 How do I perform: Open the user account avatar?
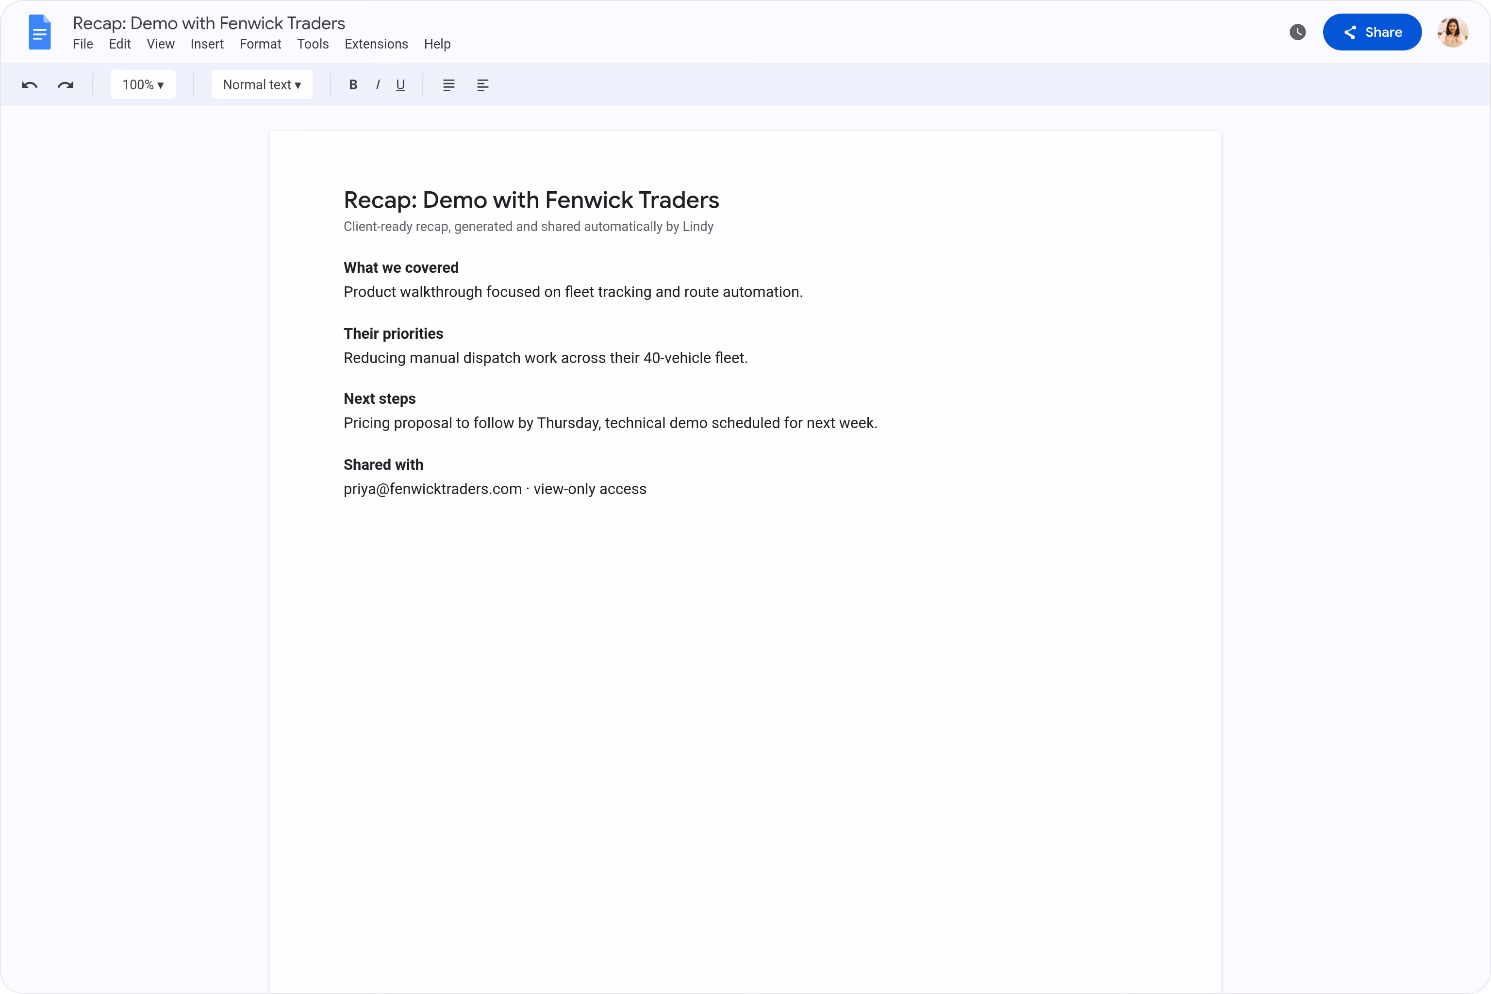(1453, 33)
